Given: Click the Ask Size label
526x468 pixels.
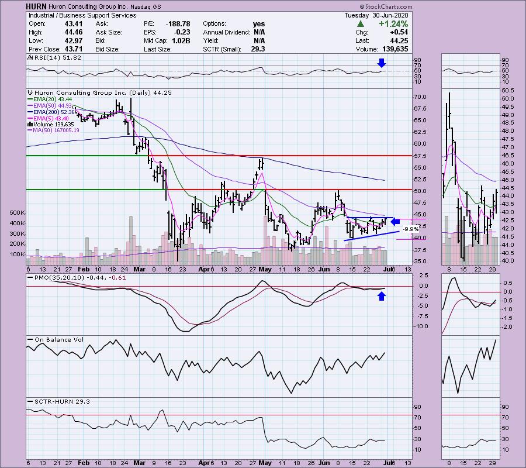Looking at the screenshot, I should pos(109,32).
